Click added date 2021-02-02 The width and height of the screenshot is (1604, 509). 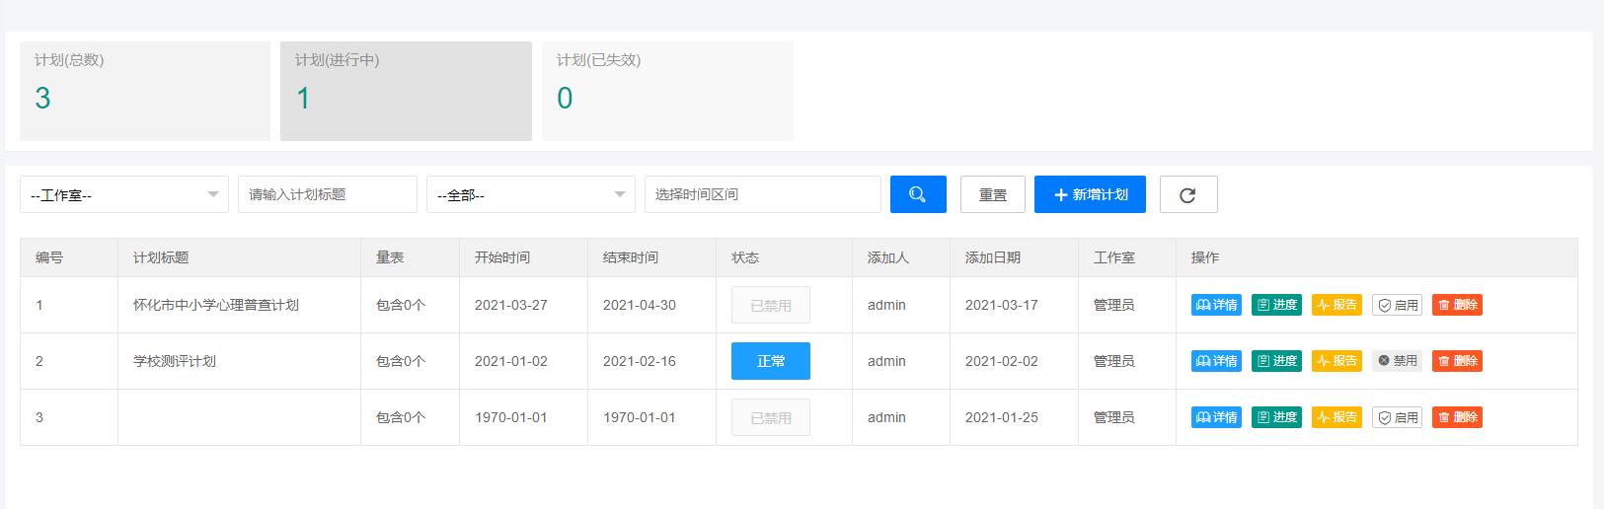click(x=1002, y=361)
